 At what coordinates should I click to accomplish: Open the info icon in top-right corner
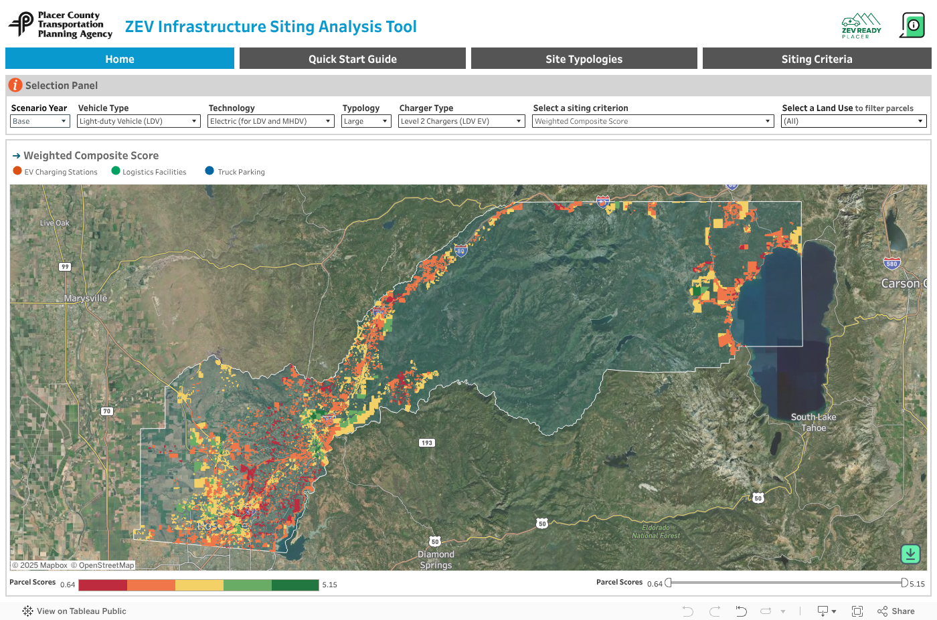coord(912,25)
